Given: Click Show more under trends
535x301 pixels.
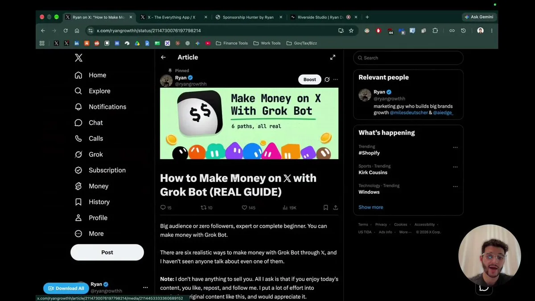Looking at the screenshot, I should click(x=371, y=207).
